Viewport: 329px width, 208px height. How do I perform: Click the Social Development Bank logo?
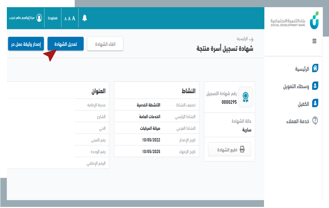295,20
